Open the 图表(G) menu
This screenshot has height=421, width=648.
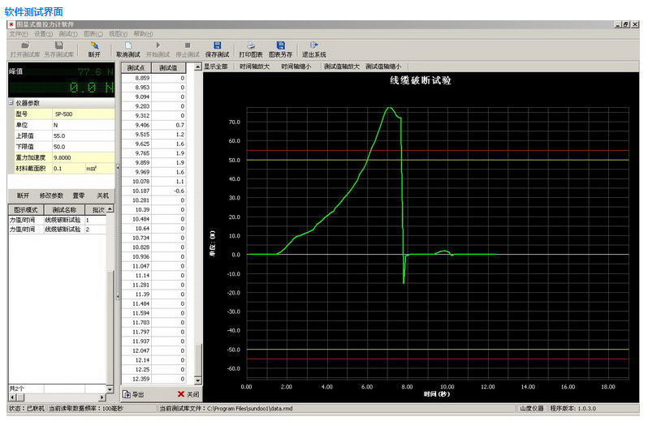93,34
